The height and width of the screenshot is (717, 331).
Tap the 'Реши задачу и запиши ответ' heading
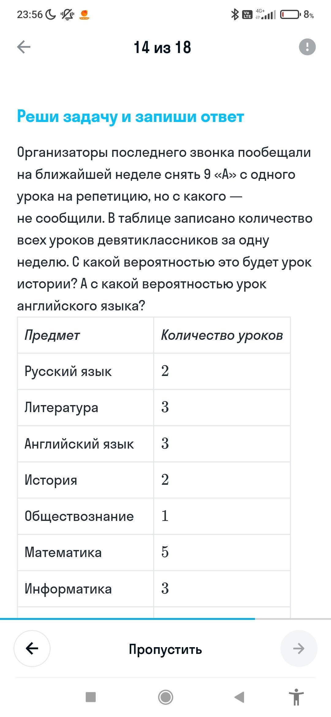point(131,116)
